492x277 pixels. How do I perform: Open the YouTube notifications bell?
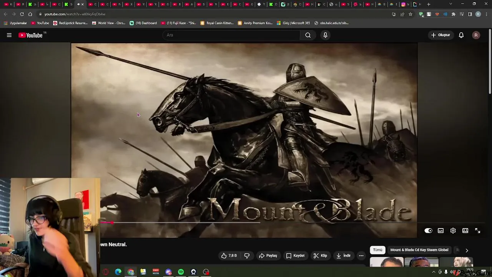click(x=461, y=35)
